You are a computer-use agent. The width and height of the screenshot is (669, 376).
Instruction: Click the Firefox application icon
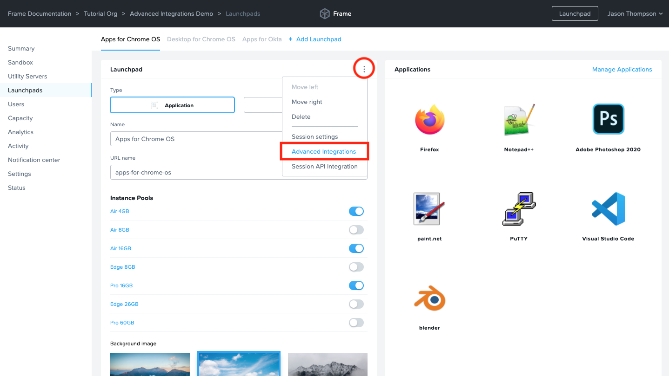click(429, 120)
